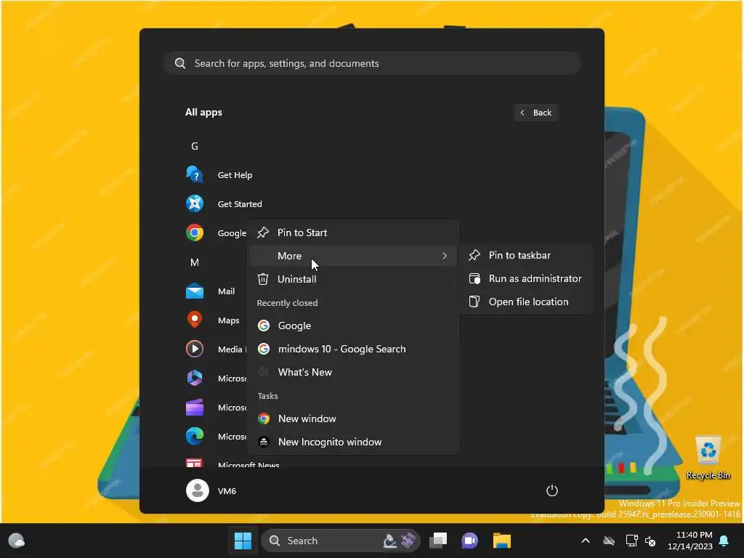Screen dimensions: 744x558
Task: Select the New window task
Action: [354, 418]
